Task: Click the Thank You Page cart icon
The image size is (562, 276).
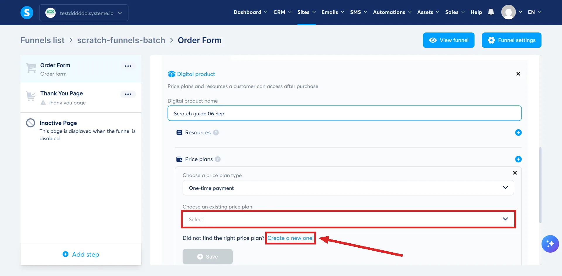Action: click(31, 96)
